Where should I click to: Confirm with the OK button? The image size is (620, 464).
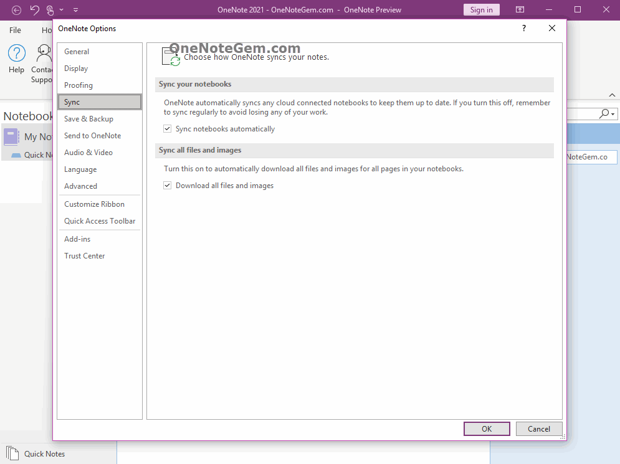click(487, 429)
